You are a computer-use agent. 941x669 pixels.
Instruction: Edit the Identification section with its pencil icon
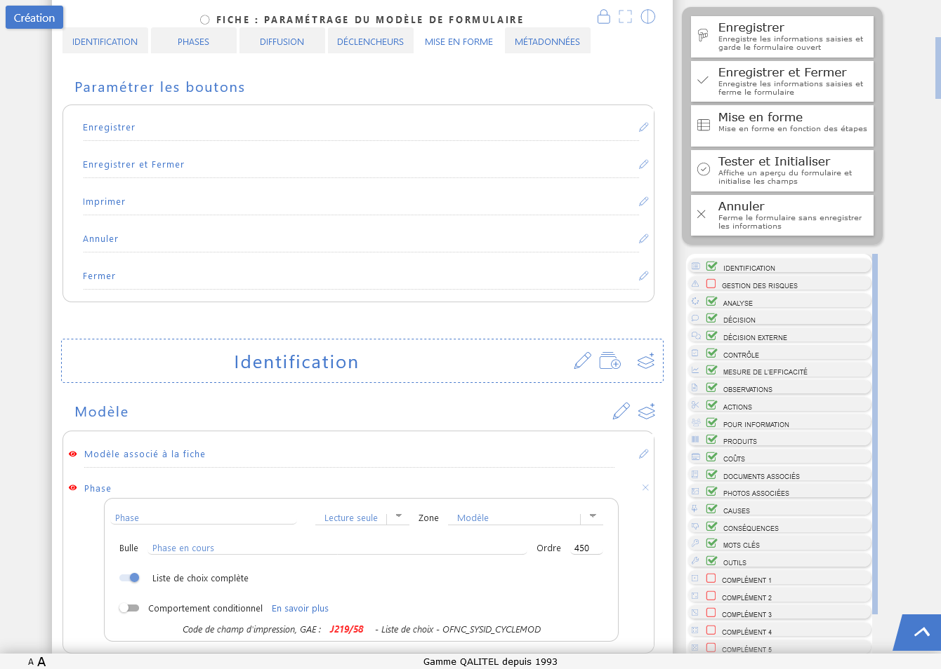pos(582,361)
